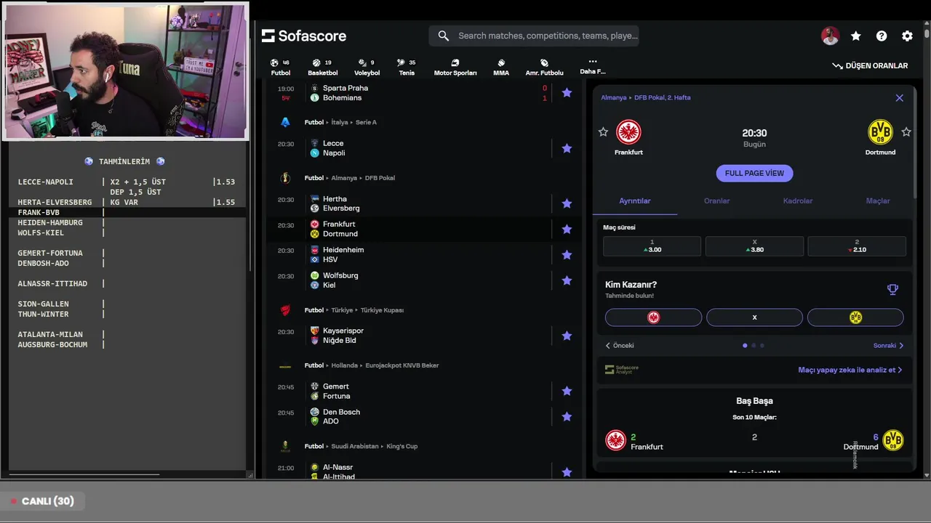
Task: Select draw odds 3.80
Action: 754,246
